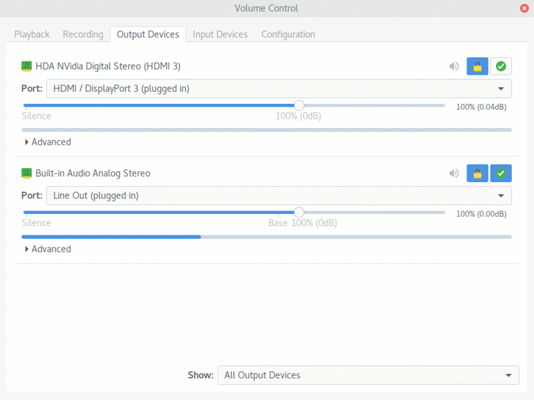Click the HDA NVidia volume slider handle
The width and height of the screenshot is (534, 400).
tap(298, 105)
